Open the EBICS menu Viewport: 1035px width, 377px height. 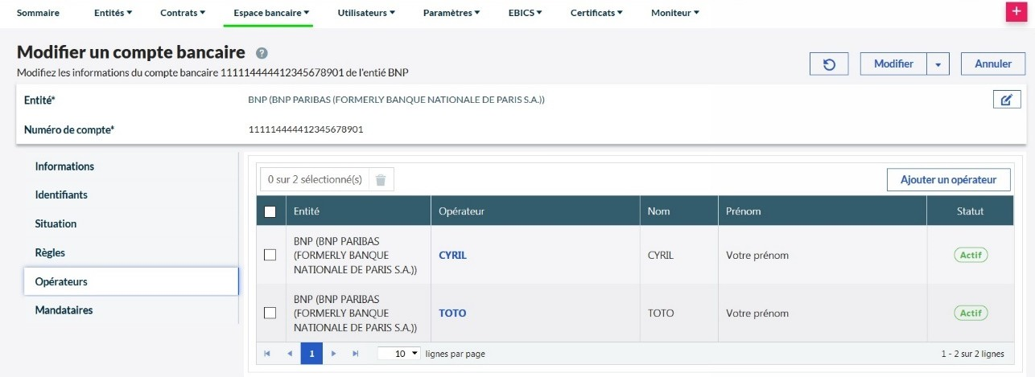click(525, 13)
